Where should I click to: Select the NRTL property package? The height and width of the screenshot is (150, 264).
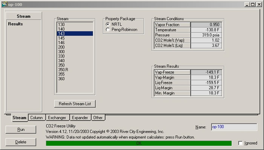(108, 24)
